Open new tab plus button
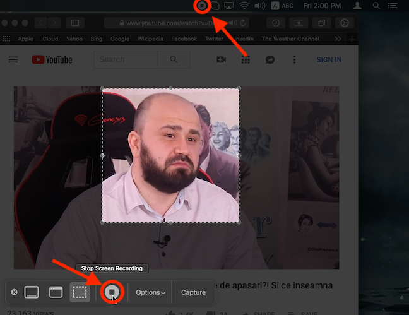The width and height of the screenshot is (409, 315). pos(352,39)
